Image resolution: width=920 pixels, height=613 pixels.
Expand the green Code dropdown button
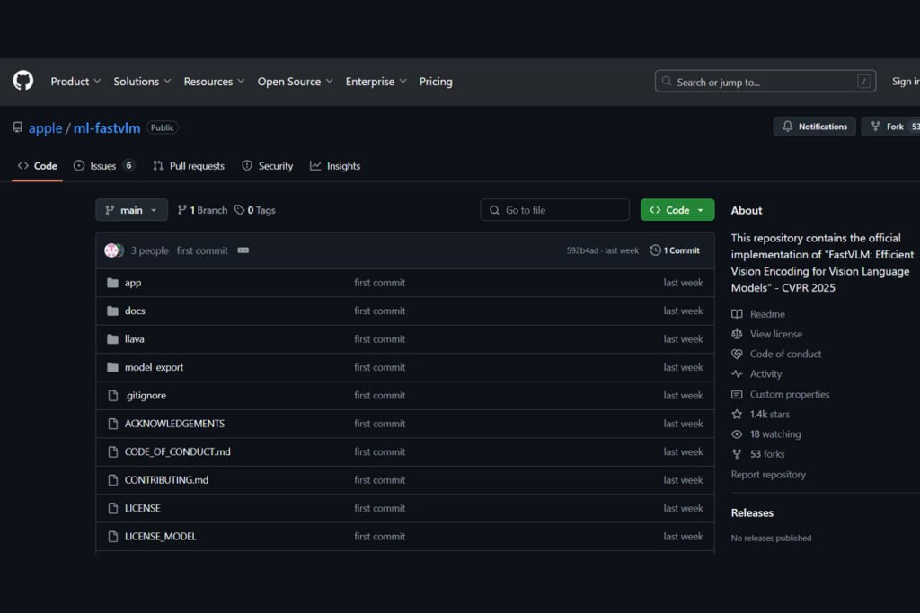tap(677, 210)
